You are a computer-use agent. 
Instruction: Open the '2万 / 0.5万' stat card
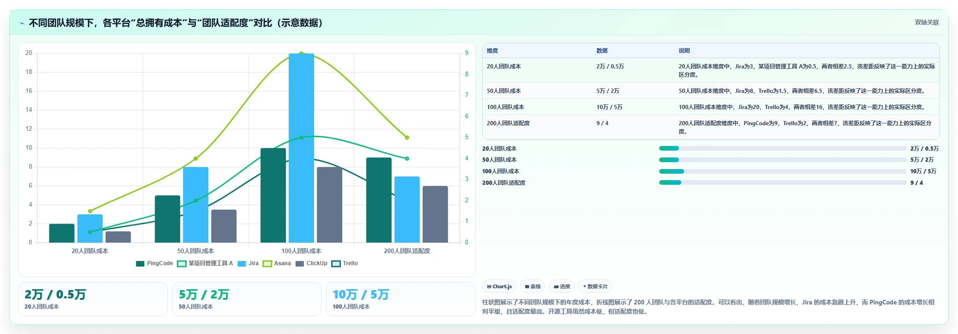point(93,299)
